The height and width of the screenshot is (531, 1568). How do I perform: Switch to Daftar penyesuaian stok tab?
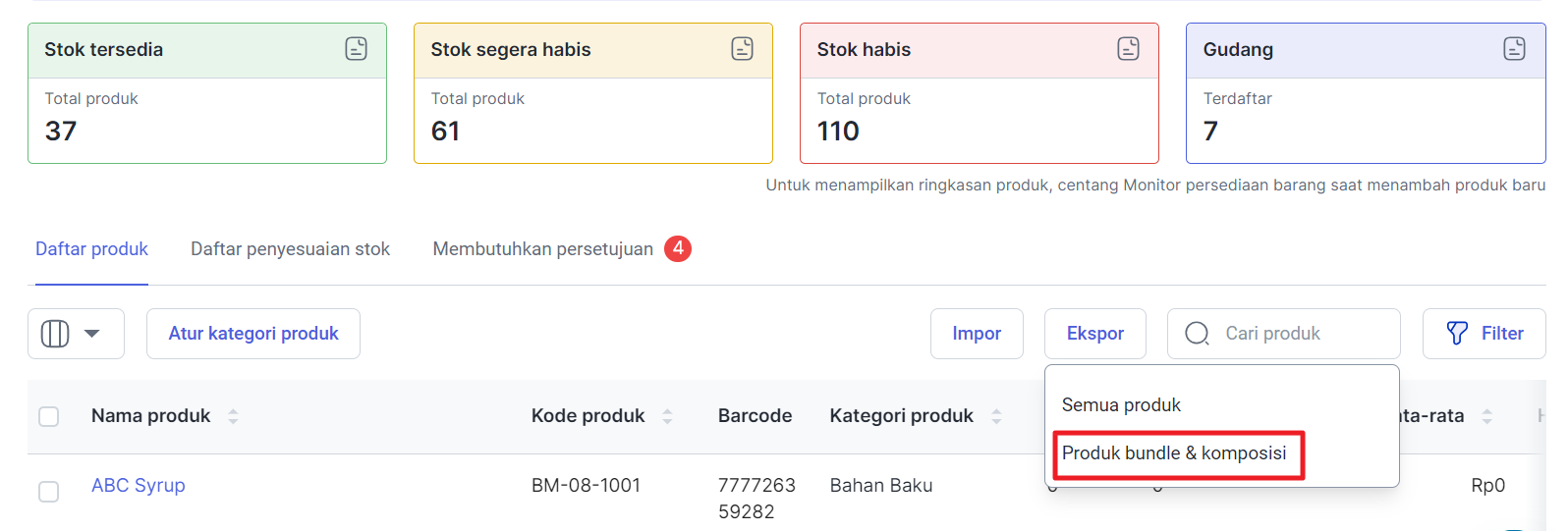pos(290,249)
